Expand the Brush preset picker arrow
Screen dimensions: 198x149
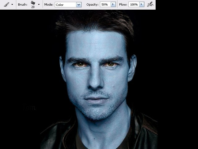pyautogui.click(x=39, y=5)
